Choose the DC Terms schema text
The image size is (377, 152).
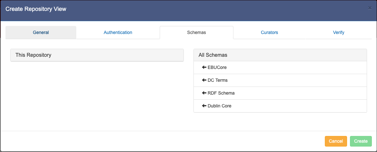pos(218,80)
